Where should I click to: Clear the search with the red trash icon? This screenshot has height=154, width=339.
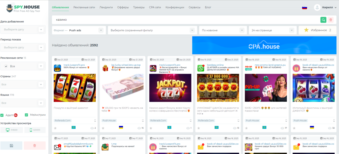click(x=331, y=20)
